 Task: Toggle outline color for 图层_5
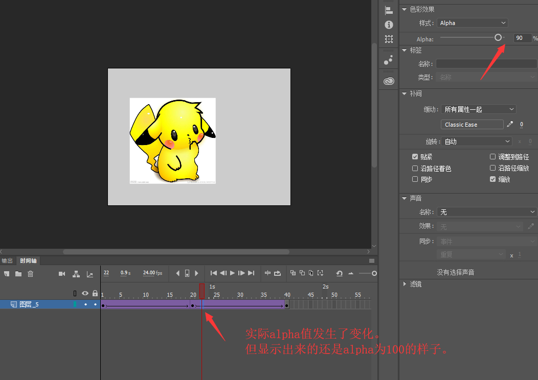(75, 304)
